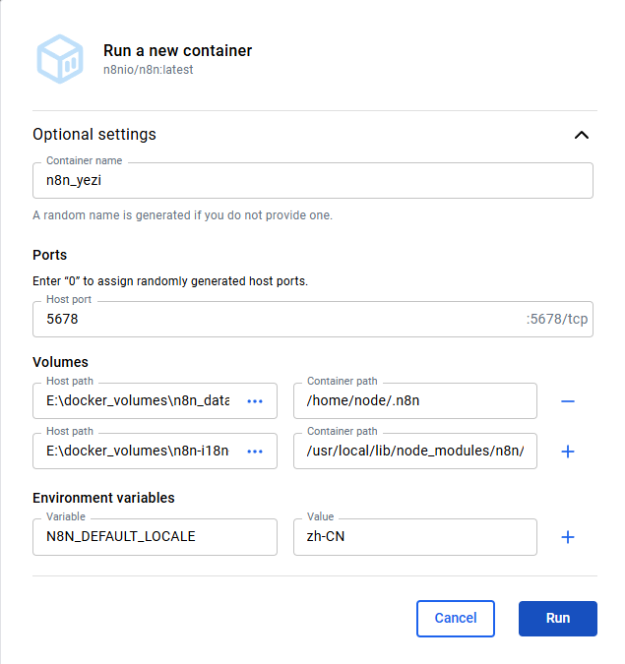The width and height of the screenshot is (625, 664).
Task: Click the zh-CN value field
Action: pos(414,537)
